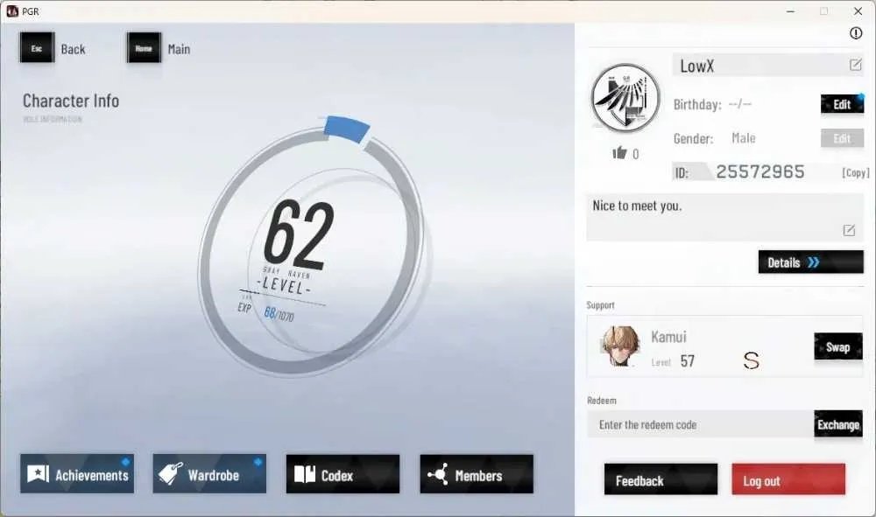This screenshot has width=876, height=517.
Task: Click the player ID number 25572965
Action: click(760, 171)
